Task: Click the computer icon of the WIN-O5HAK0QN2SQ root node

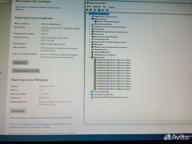Action: pyautogui.click(x=90, y=14)
